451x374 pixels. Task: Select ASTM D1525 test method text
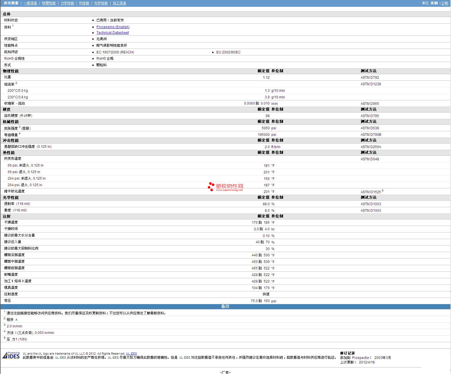coord(371,192)
